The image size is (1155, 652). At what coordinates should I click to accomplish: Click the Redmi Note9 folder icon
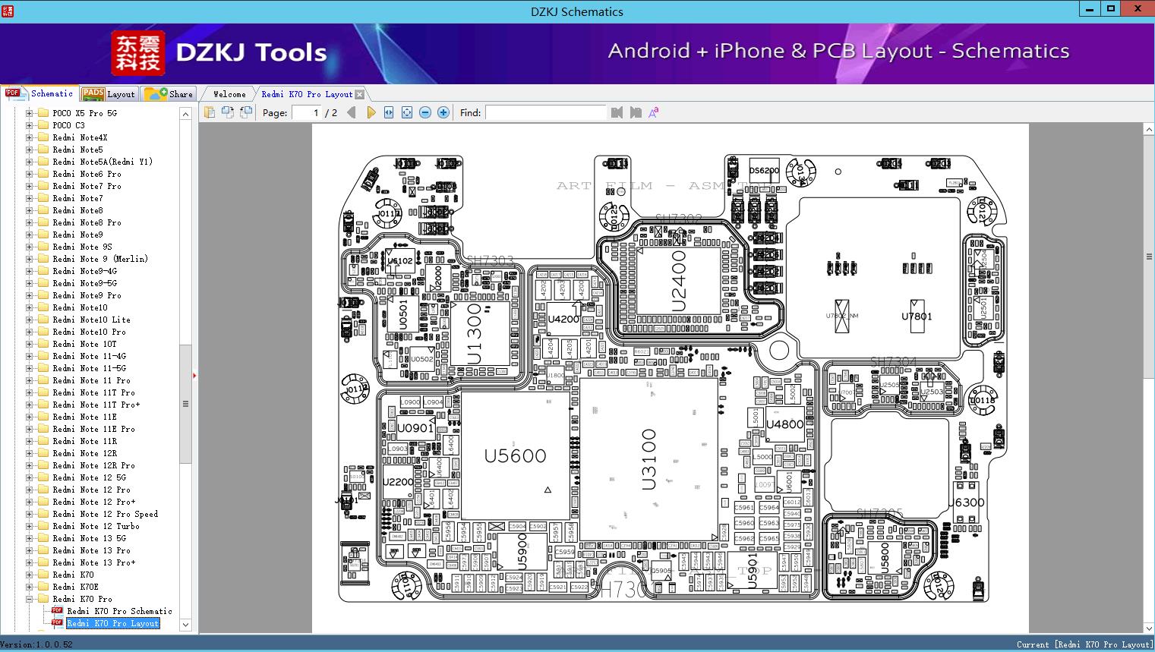43,235
